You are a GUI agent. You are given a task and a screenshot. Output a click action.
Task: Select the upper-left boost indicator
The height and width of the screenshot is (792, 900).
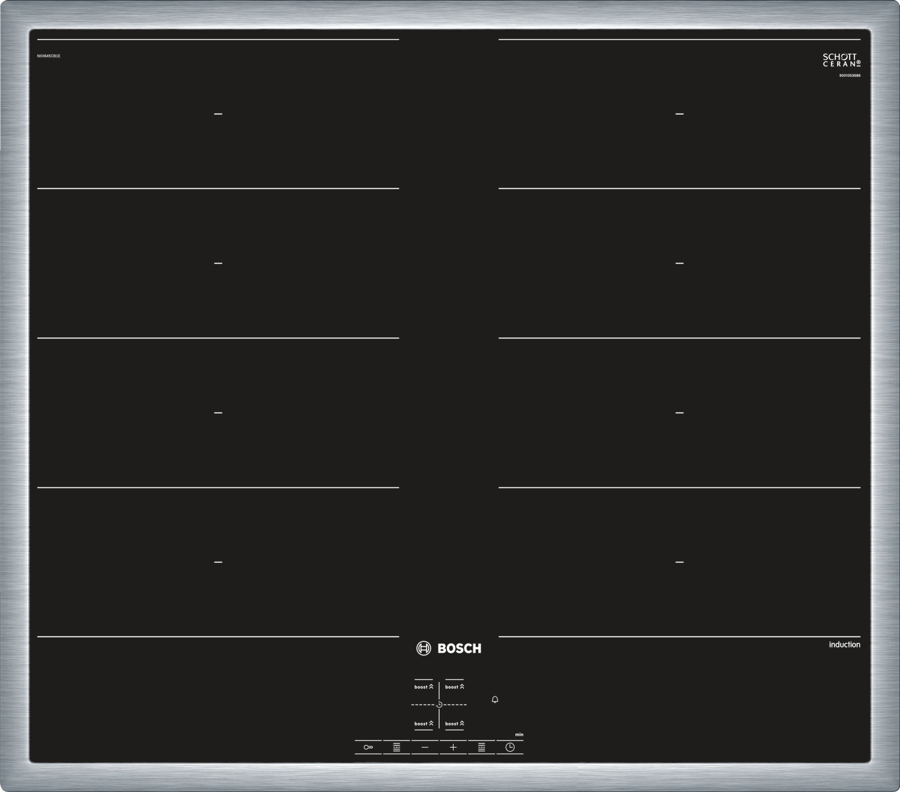(x=424, y=686)
